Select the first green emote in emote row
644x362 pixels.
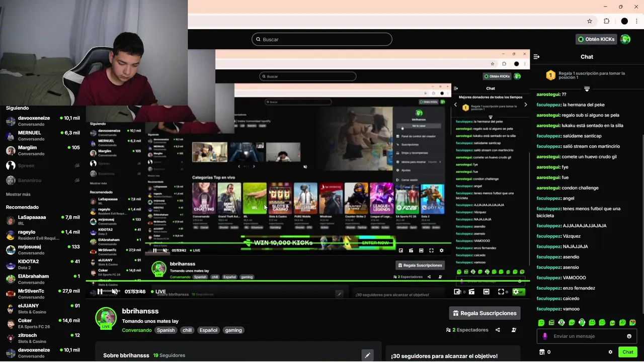pyautogui.click(x=541, y=322)
